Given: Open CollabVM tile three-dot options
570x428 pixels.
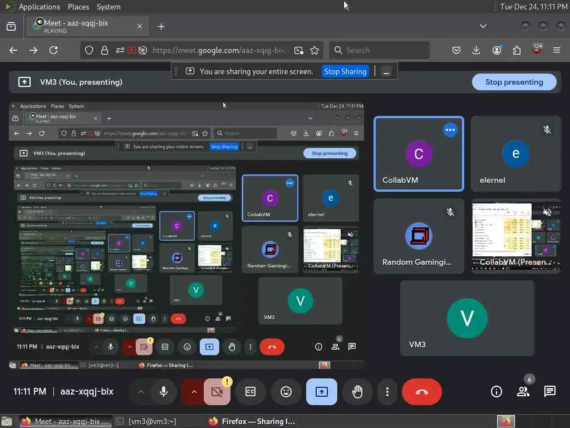Looking at the screenshot, I should tap(450, 130).
